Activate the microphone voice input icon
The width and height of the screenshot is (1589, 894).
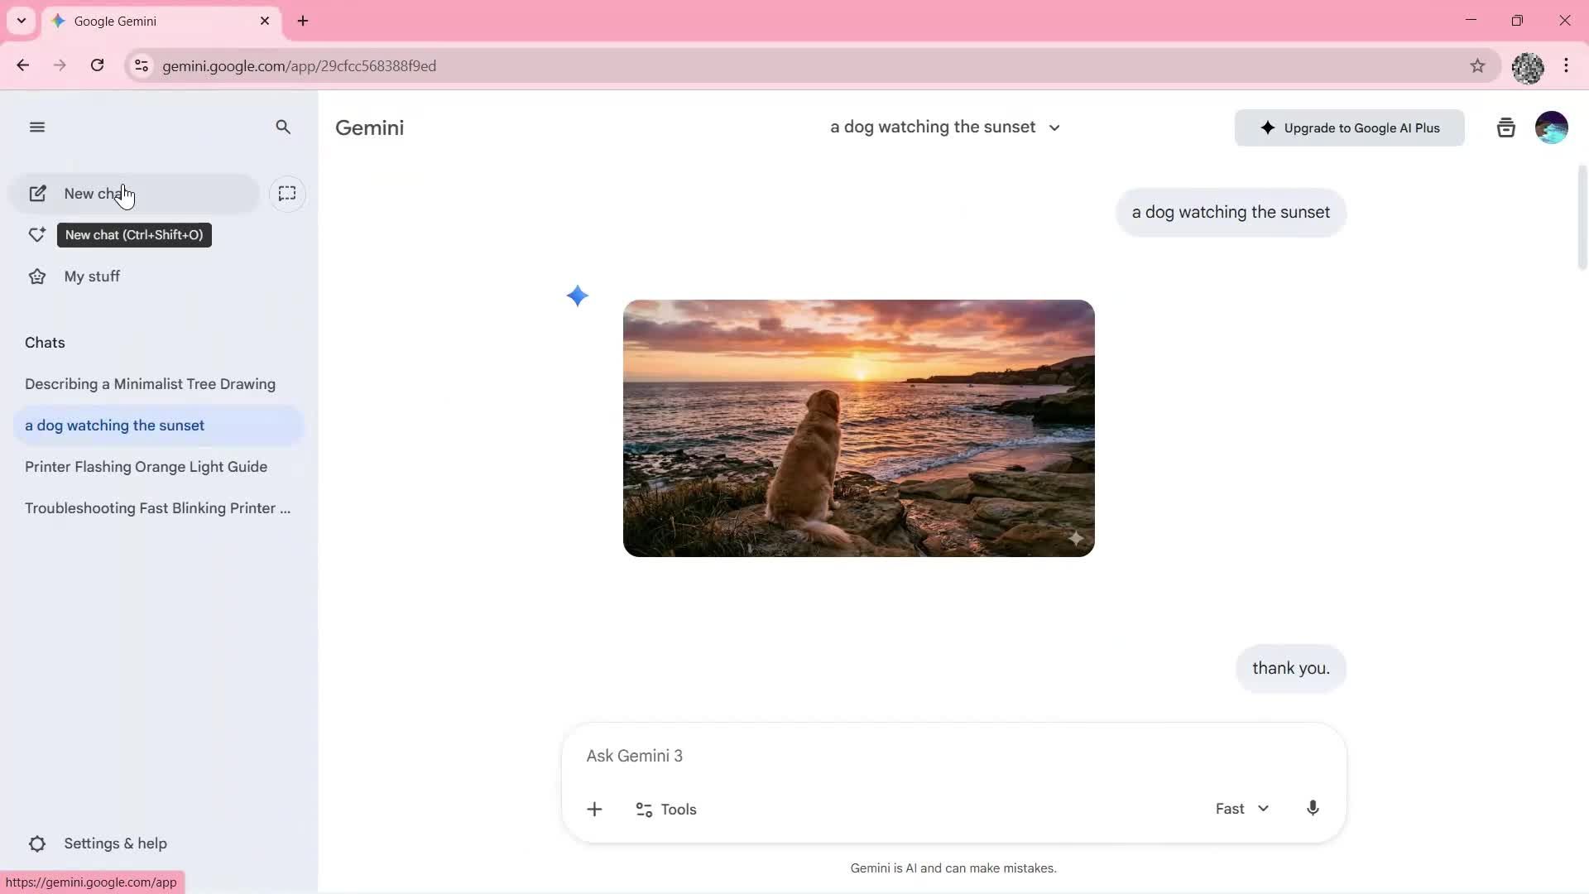[x=1312, y=809]
